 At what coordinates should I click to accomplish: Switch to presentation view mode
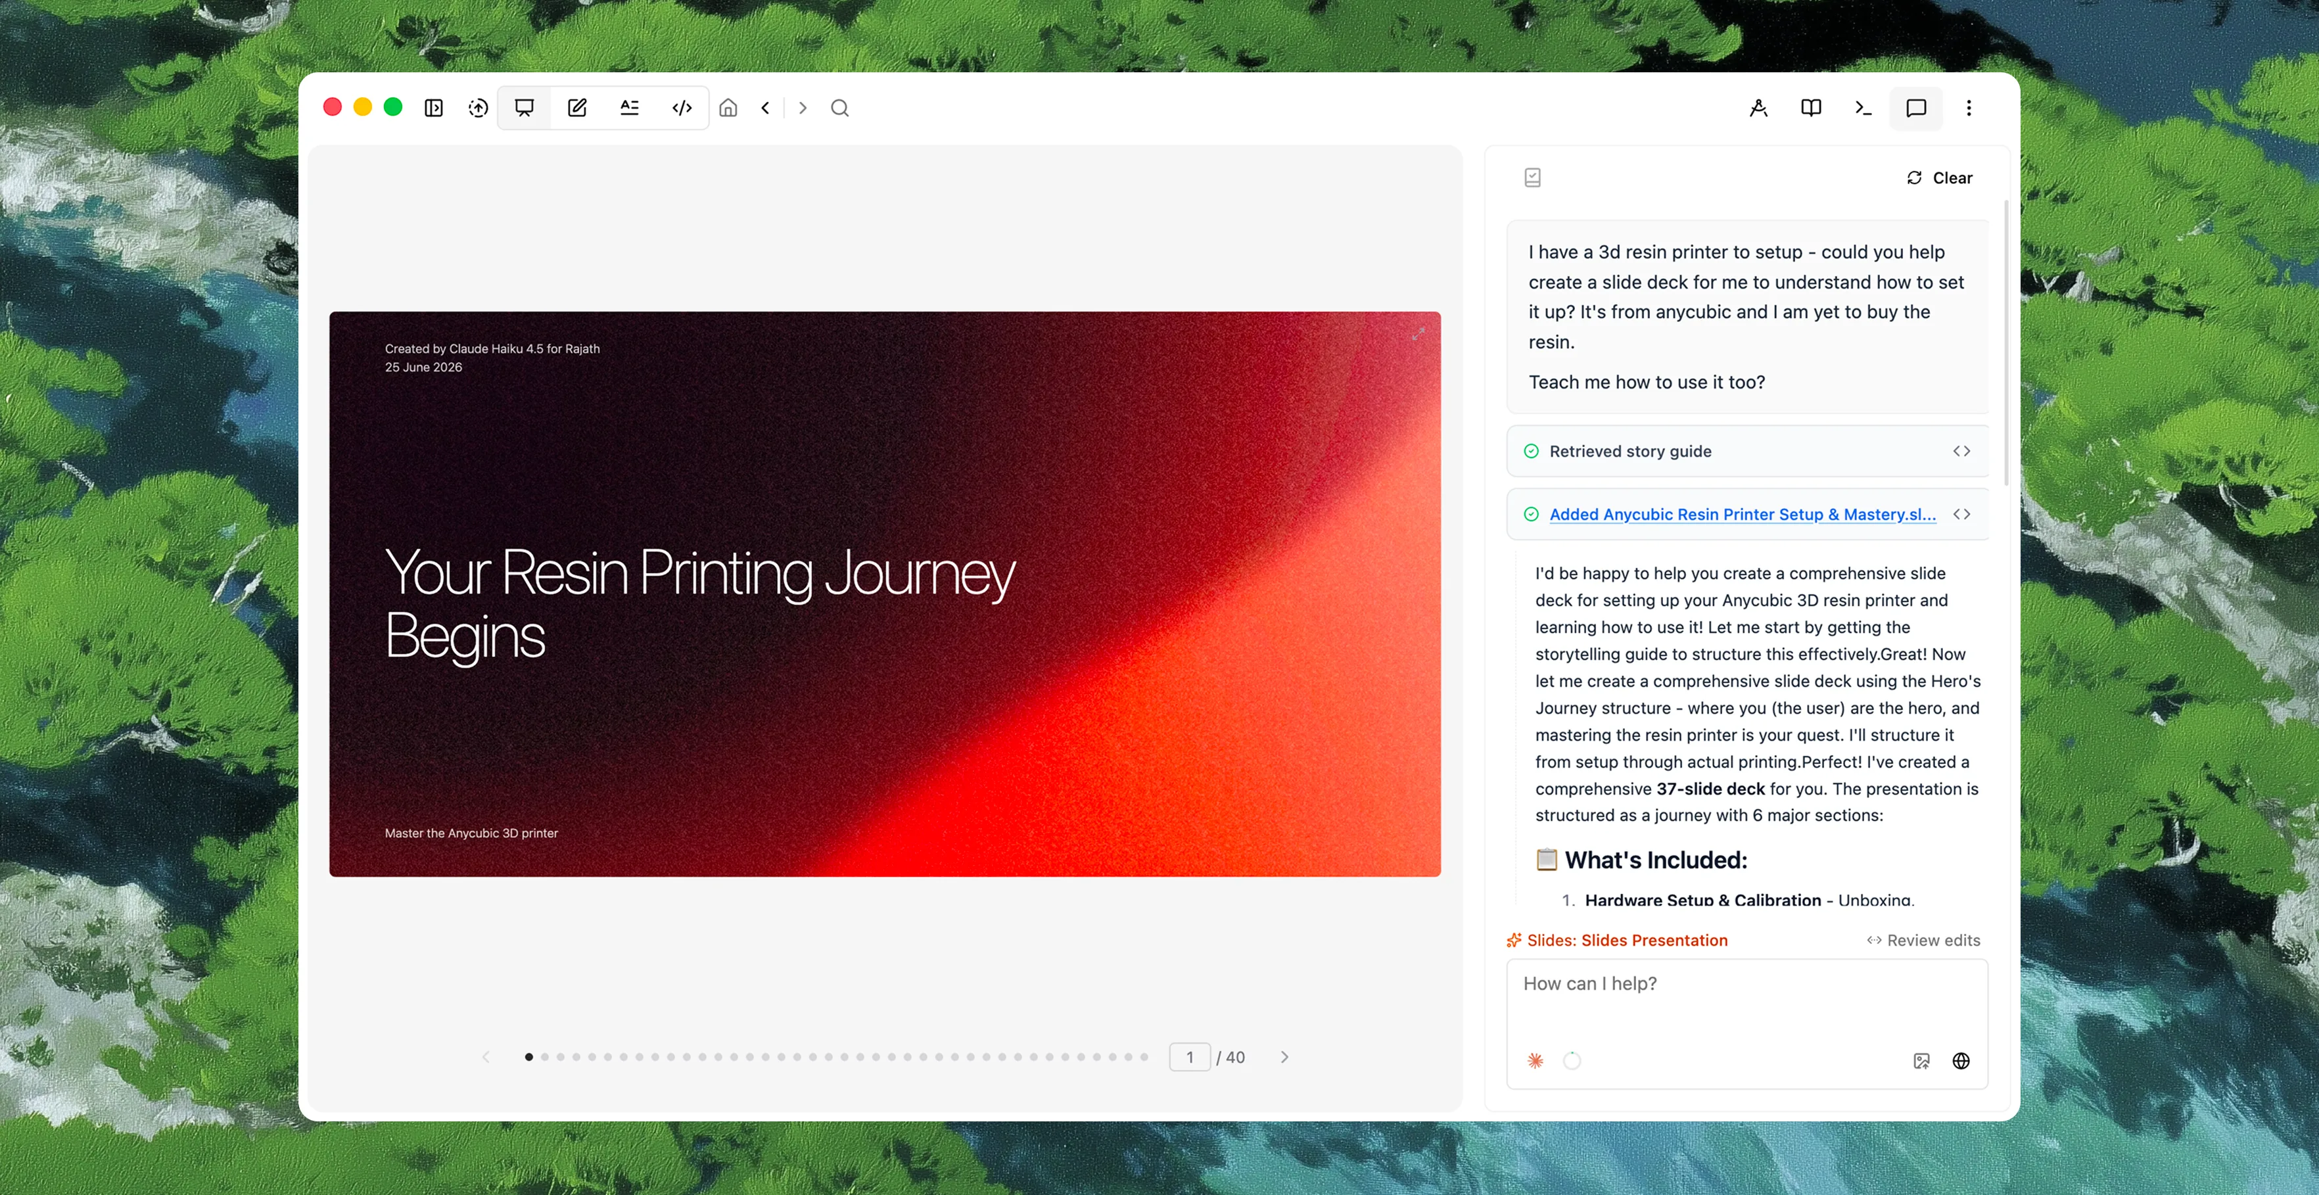(524, 108)
